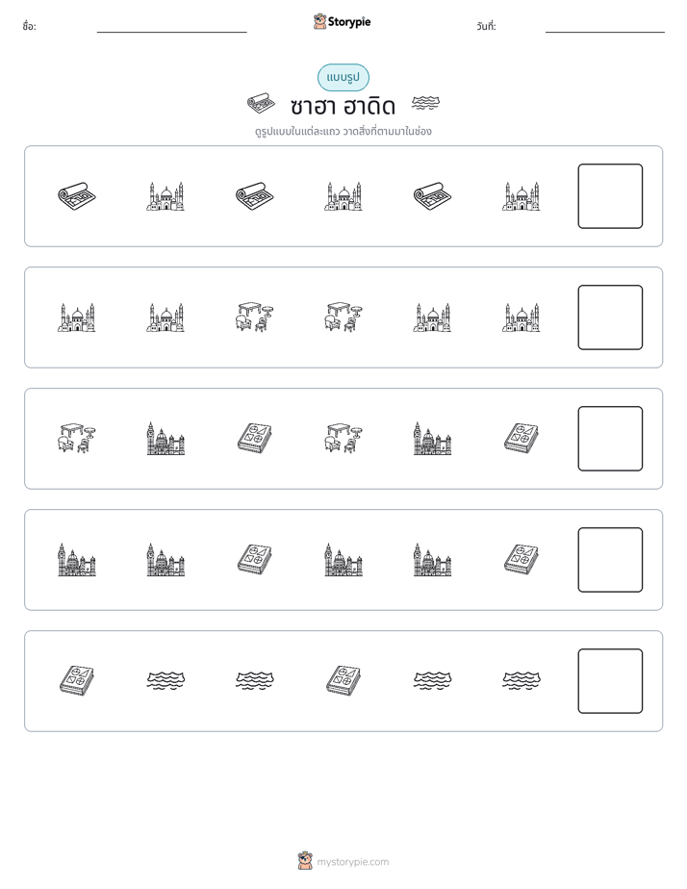This screenshot has height=889, width=687.
Task: Click the empty answer box in row one
Action: [610, 196]
